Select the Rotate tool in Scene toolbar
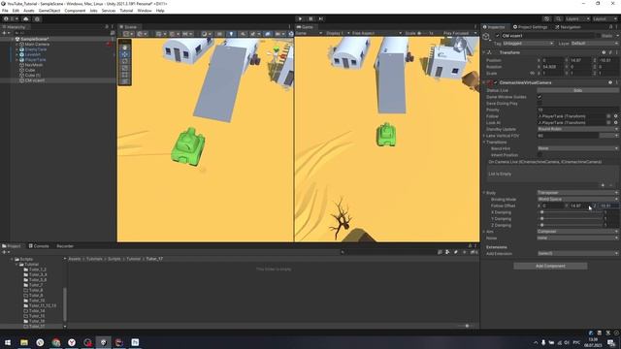621x349 pixels. pos(125,61)
